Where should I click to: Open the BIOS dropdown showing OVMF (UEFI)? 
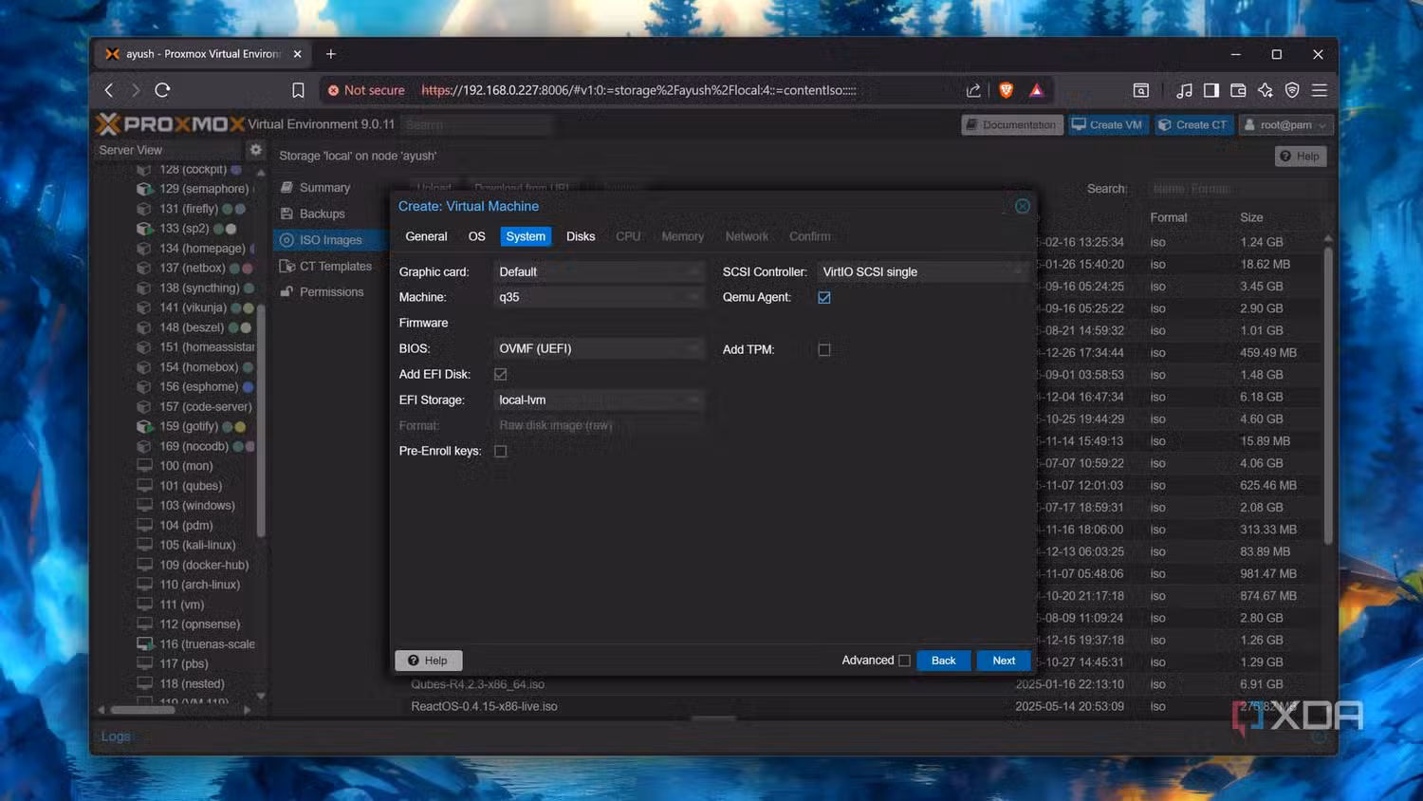tap(600, 348)
